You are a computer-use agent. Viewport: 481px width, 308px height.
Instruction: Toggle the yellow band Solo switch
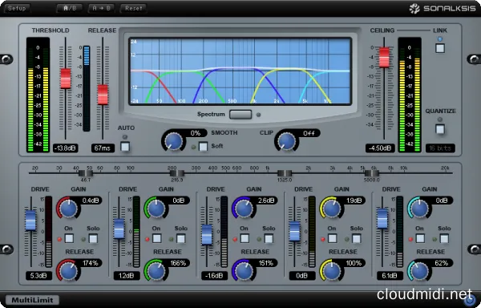356,239
